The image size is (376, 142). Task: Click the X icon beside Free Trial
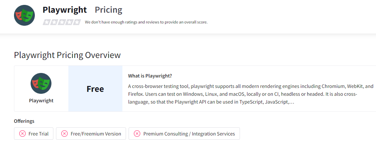[x=22, y=134]
